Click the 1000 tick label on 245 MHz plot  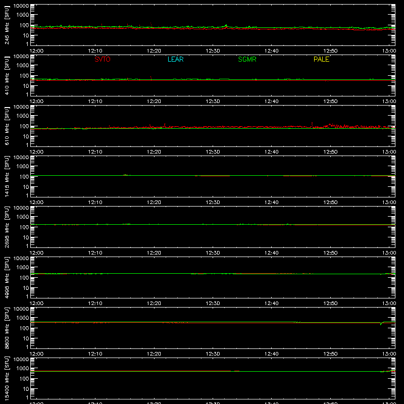23,15
